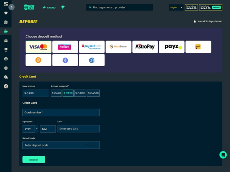Click the logout arrow icon in sidebar
This screenshot has height=172, width=230.
coord(6,86)
